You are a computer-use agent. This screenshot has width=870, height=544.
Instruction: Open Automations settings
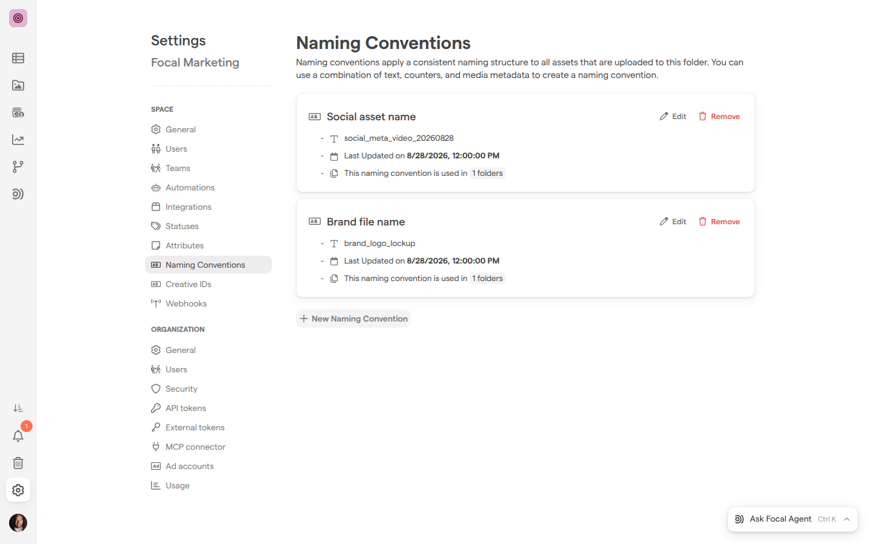(208, 187)
